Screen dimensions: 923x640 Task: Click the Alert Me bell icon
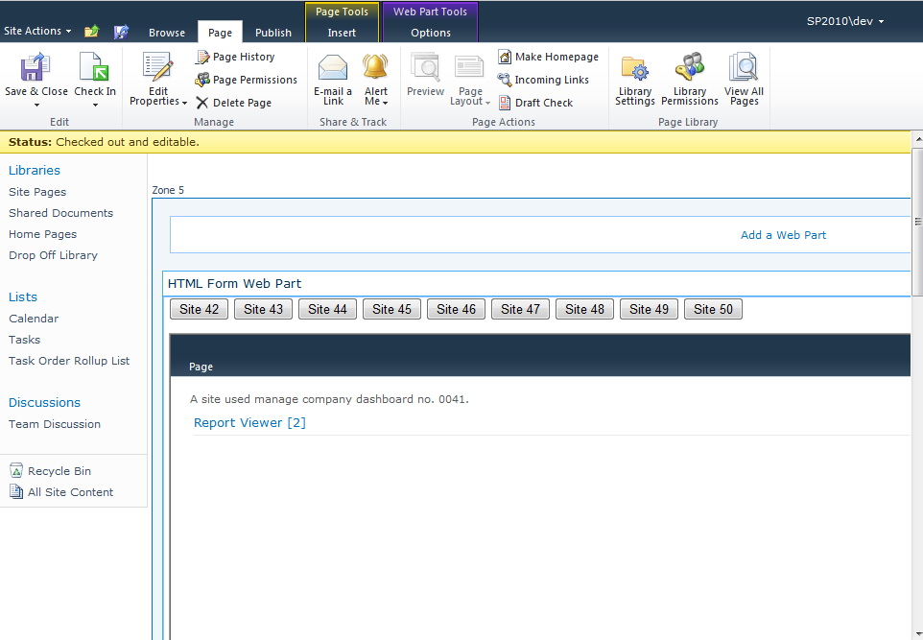click(x=375, y=66)
